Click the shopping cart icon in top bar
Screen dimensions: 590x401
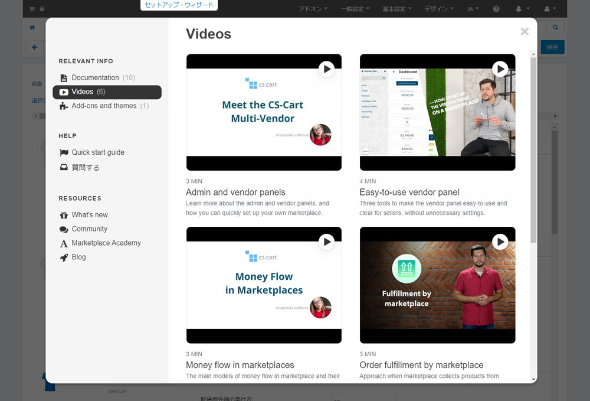32,9
